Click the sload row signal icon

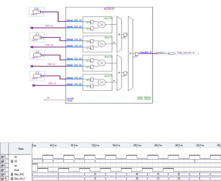click(x=3, y=170)
